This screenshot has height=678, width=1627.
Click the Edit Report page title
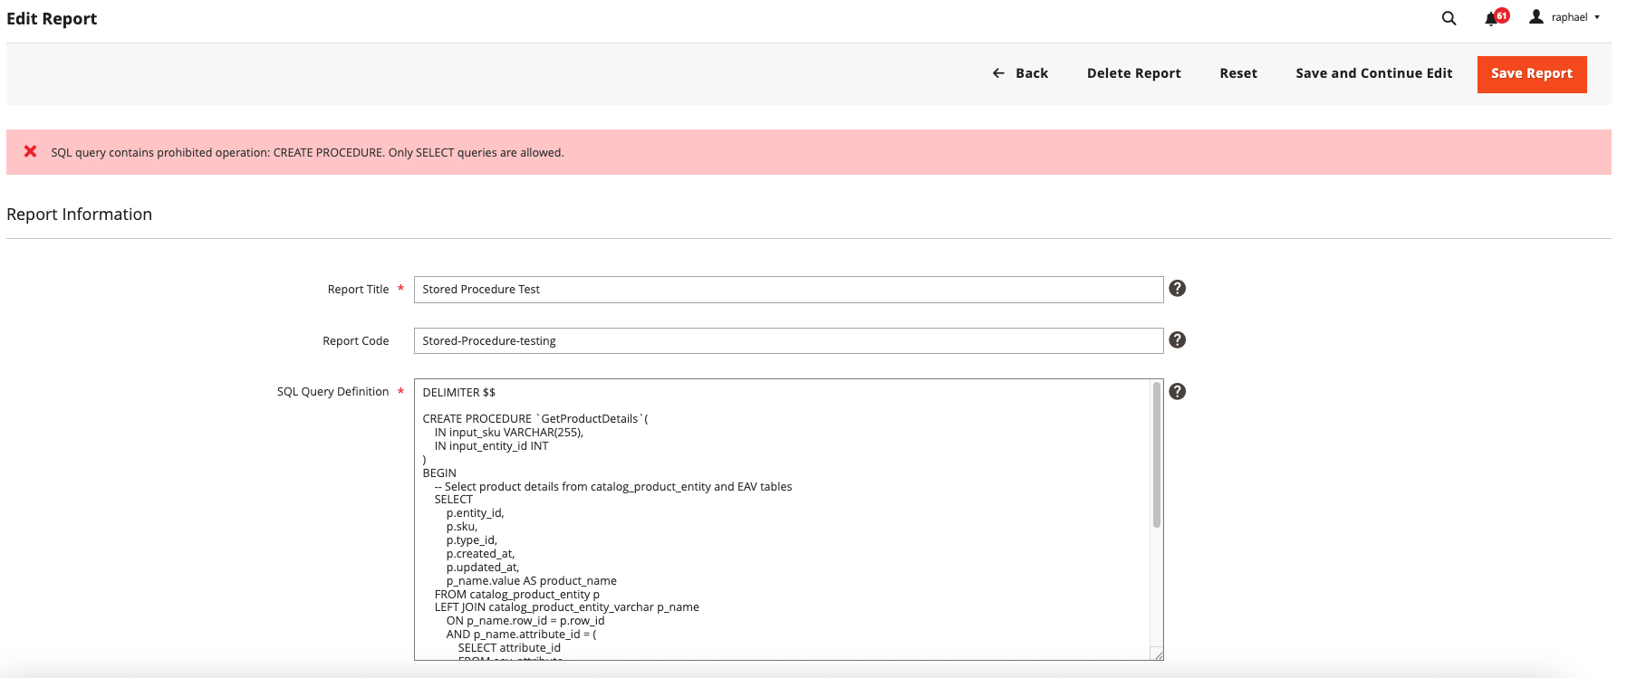tap(52, 19)
